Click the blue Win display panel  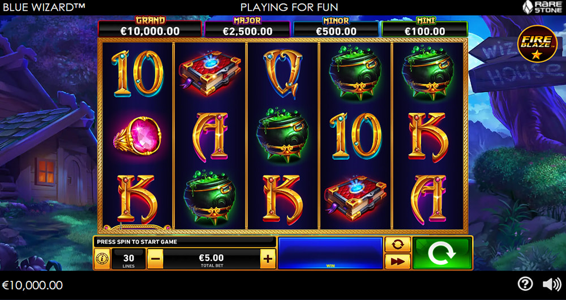point(331,253)
